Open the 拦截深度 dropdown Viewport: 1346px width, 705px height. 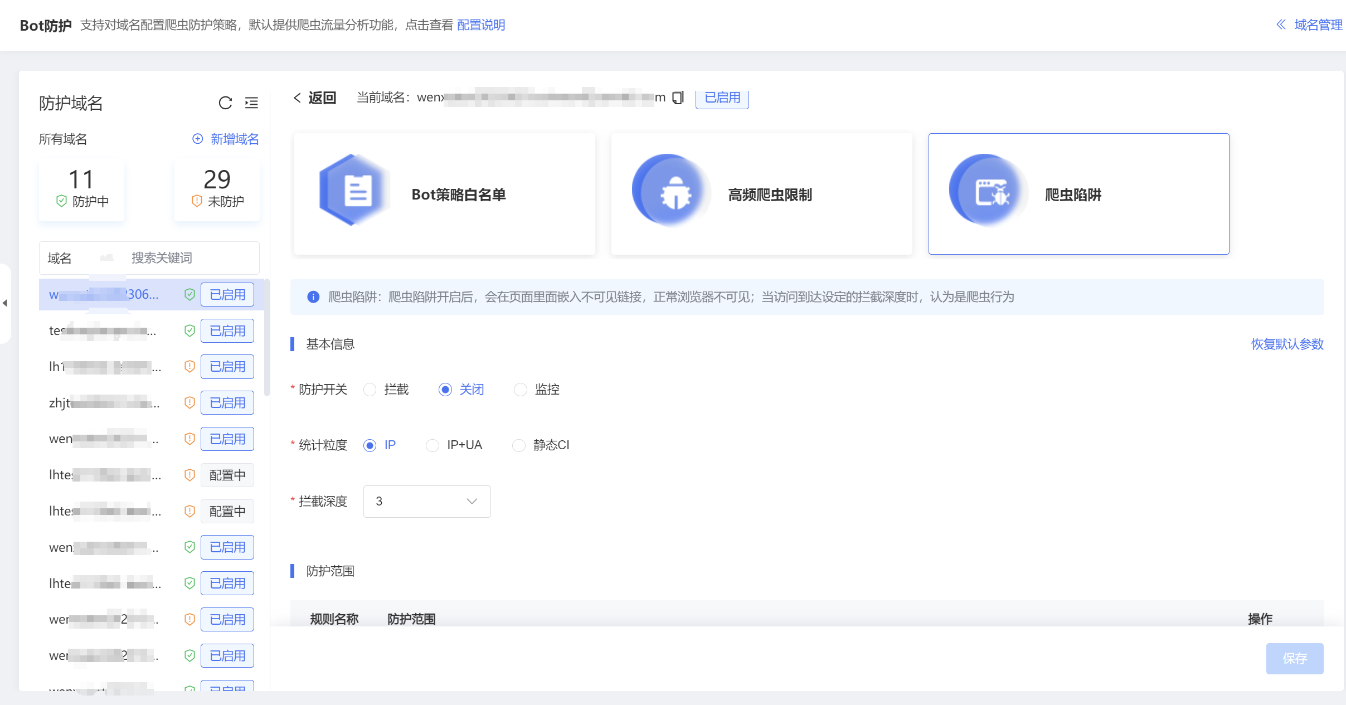426,502
